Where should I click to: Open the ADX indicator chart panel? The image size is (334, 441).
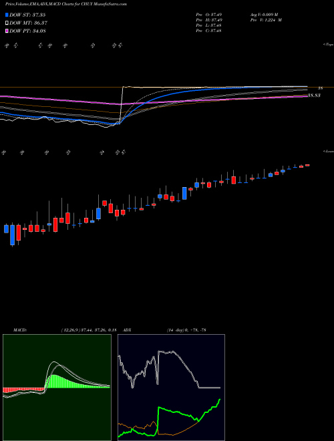tap(171, 388)
